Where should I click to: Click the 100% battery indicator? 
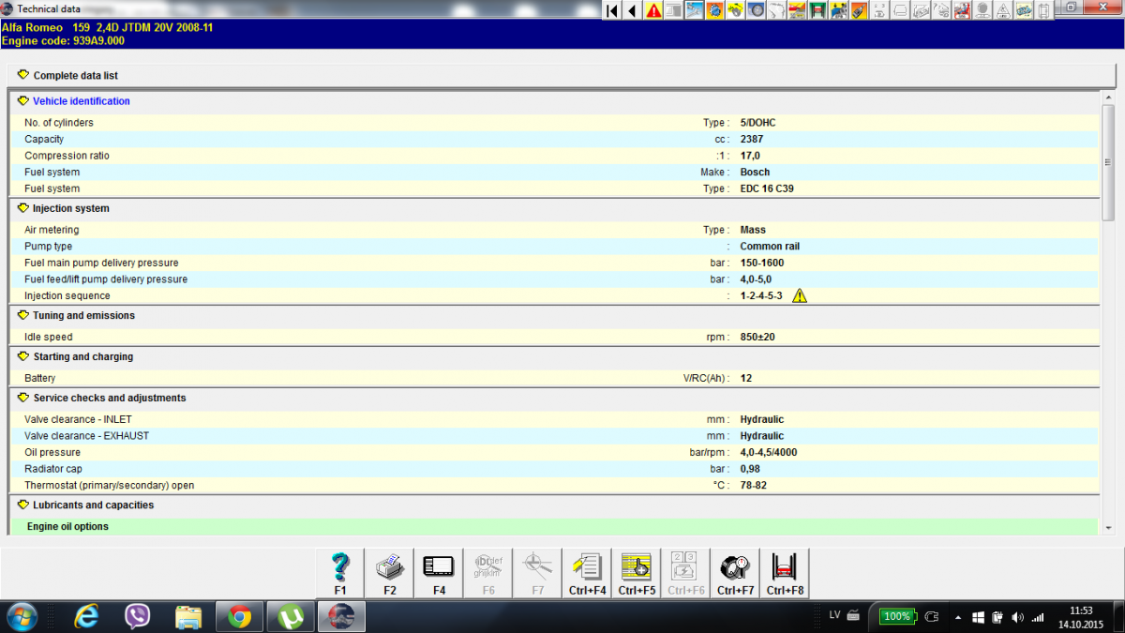(897, 616)
